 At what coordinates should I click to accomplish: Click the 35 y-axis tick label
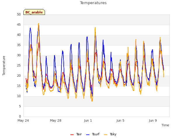click(19, 45)
